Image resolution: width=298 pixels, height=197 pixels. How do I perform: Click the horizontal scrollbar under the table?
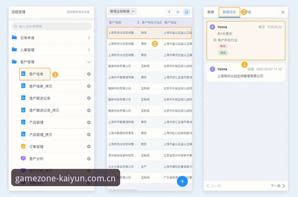(123, 189)
